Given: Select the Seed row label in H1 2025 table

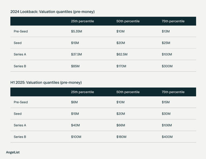Looking at the screenshot, I should coord(18,114).
